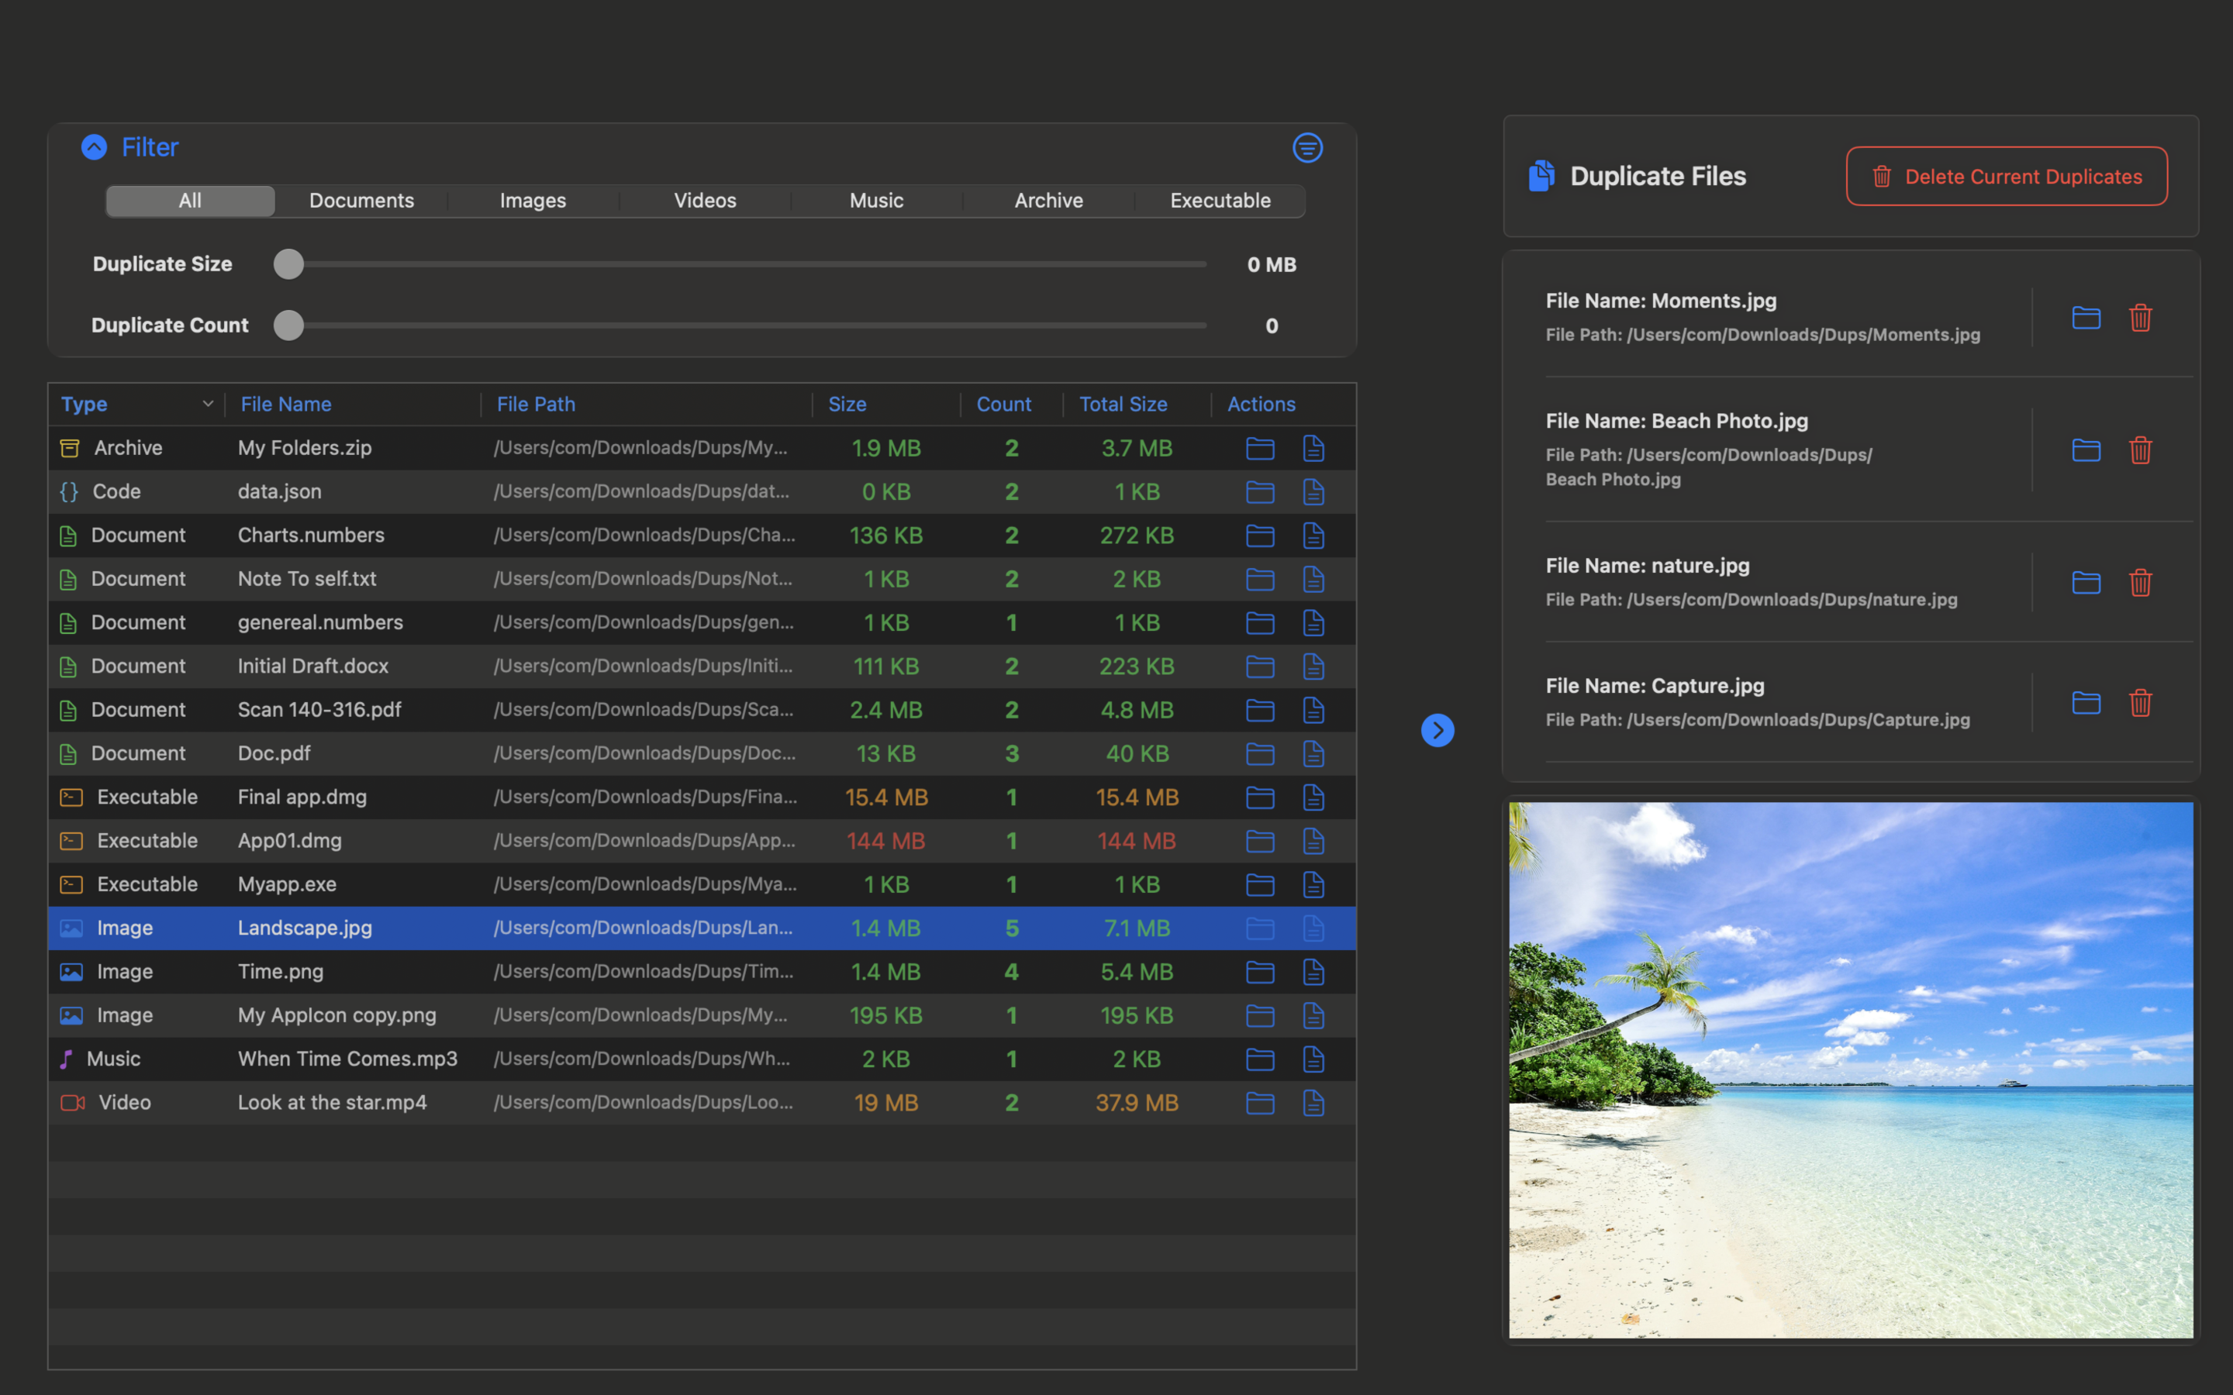Click the Actions column header
Screen dimensions: 2233x1395
point(1261,404)
